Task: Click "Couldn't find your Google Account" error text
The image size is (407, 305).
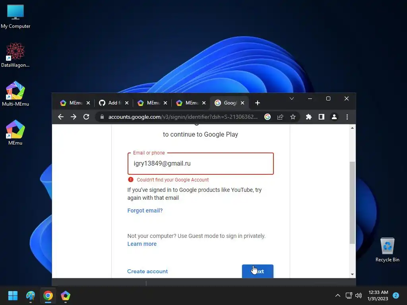Action: [x=172, y=180]
